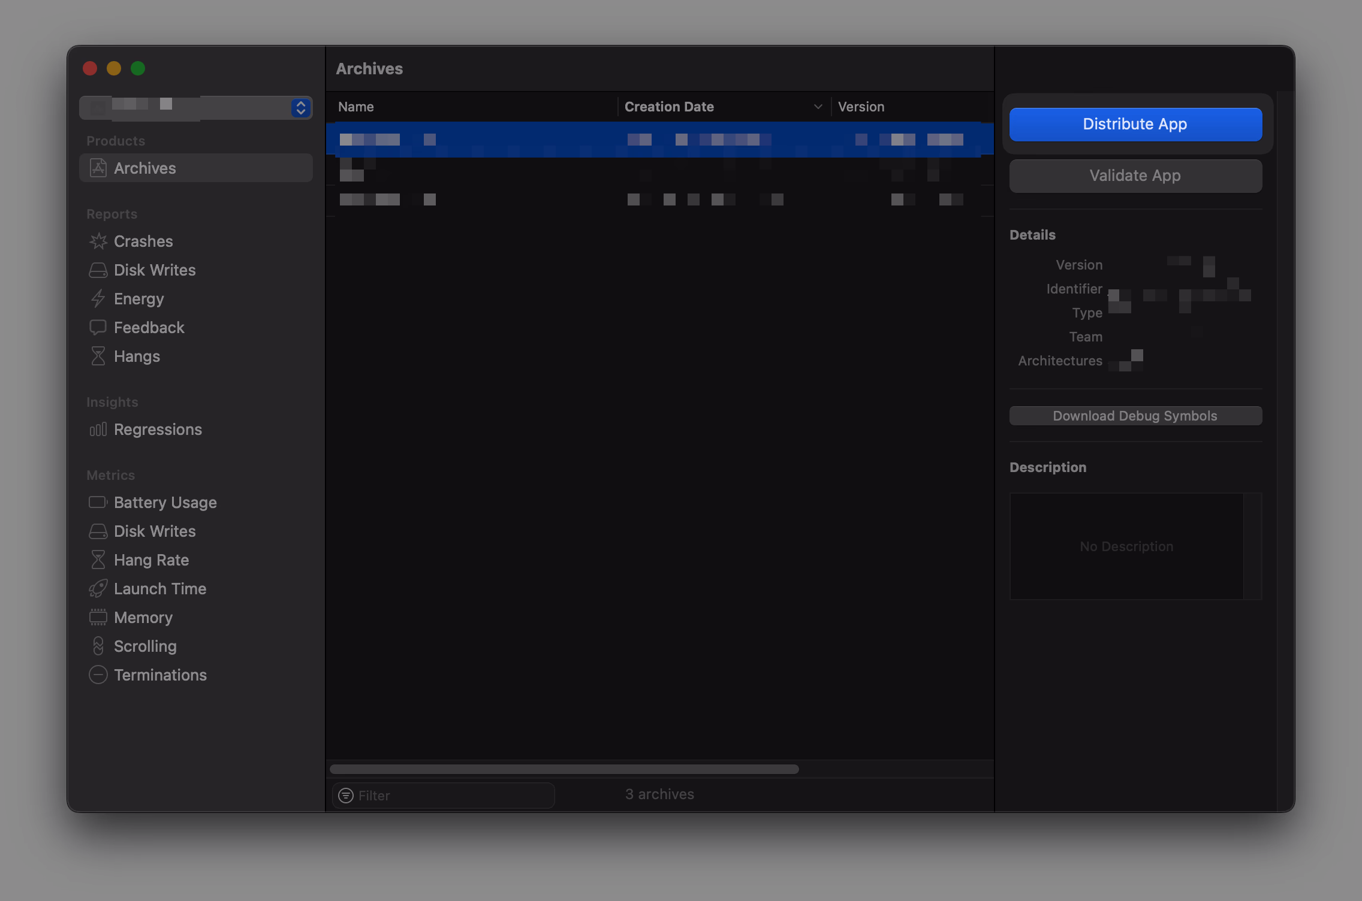This screenshot has width=1362, height=901.
Task: Sort archives by Name column
Action: pos(356,107)
